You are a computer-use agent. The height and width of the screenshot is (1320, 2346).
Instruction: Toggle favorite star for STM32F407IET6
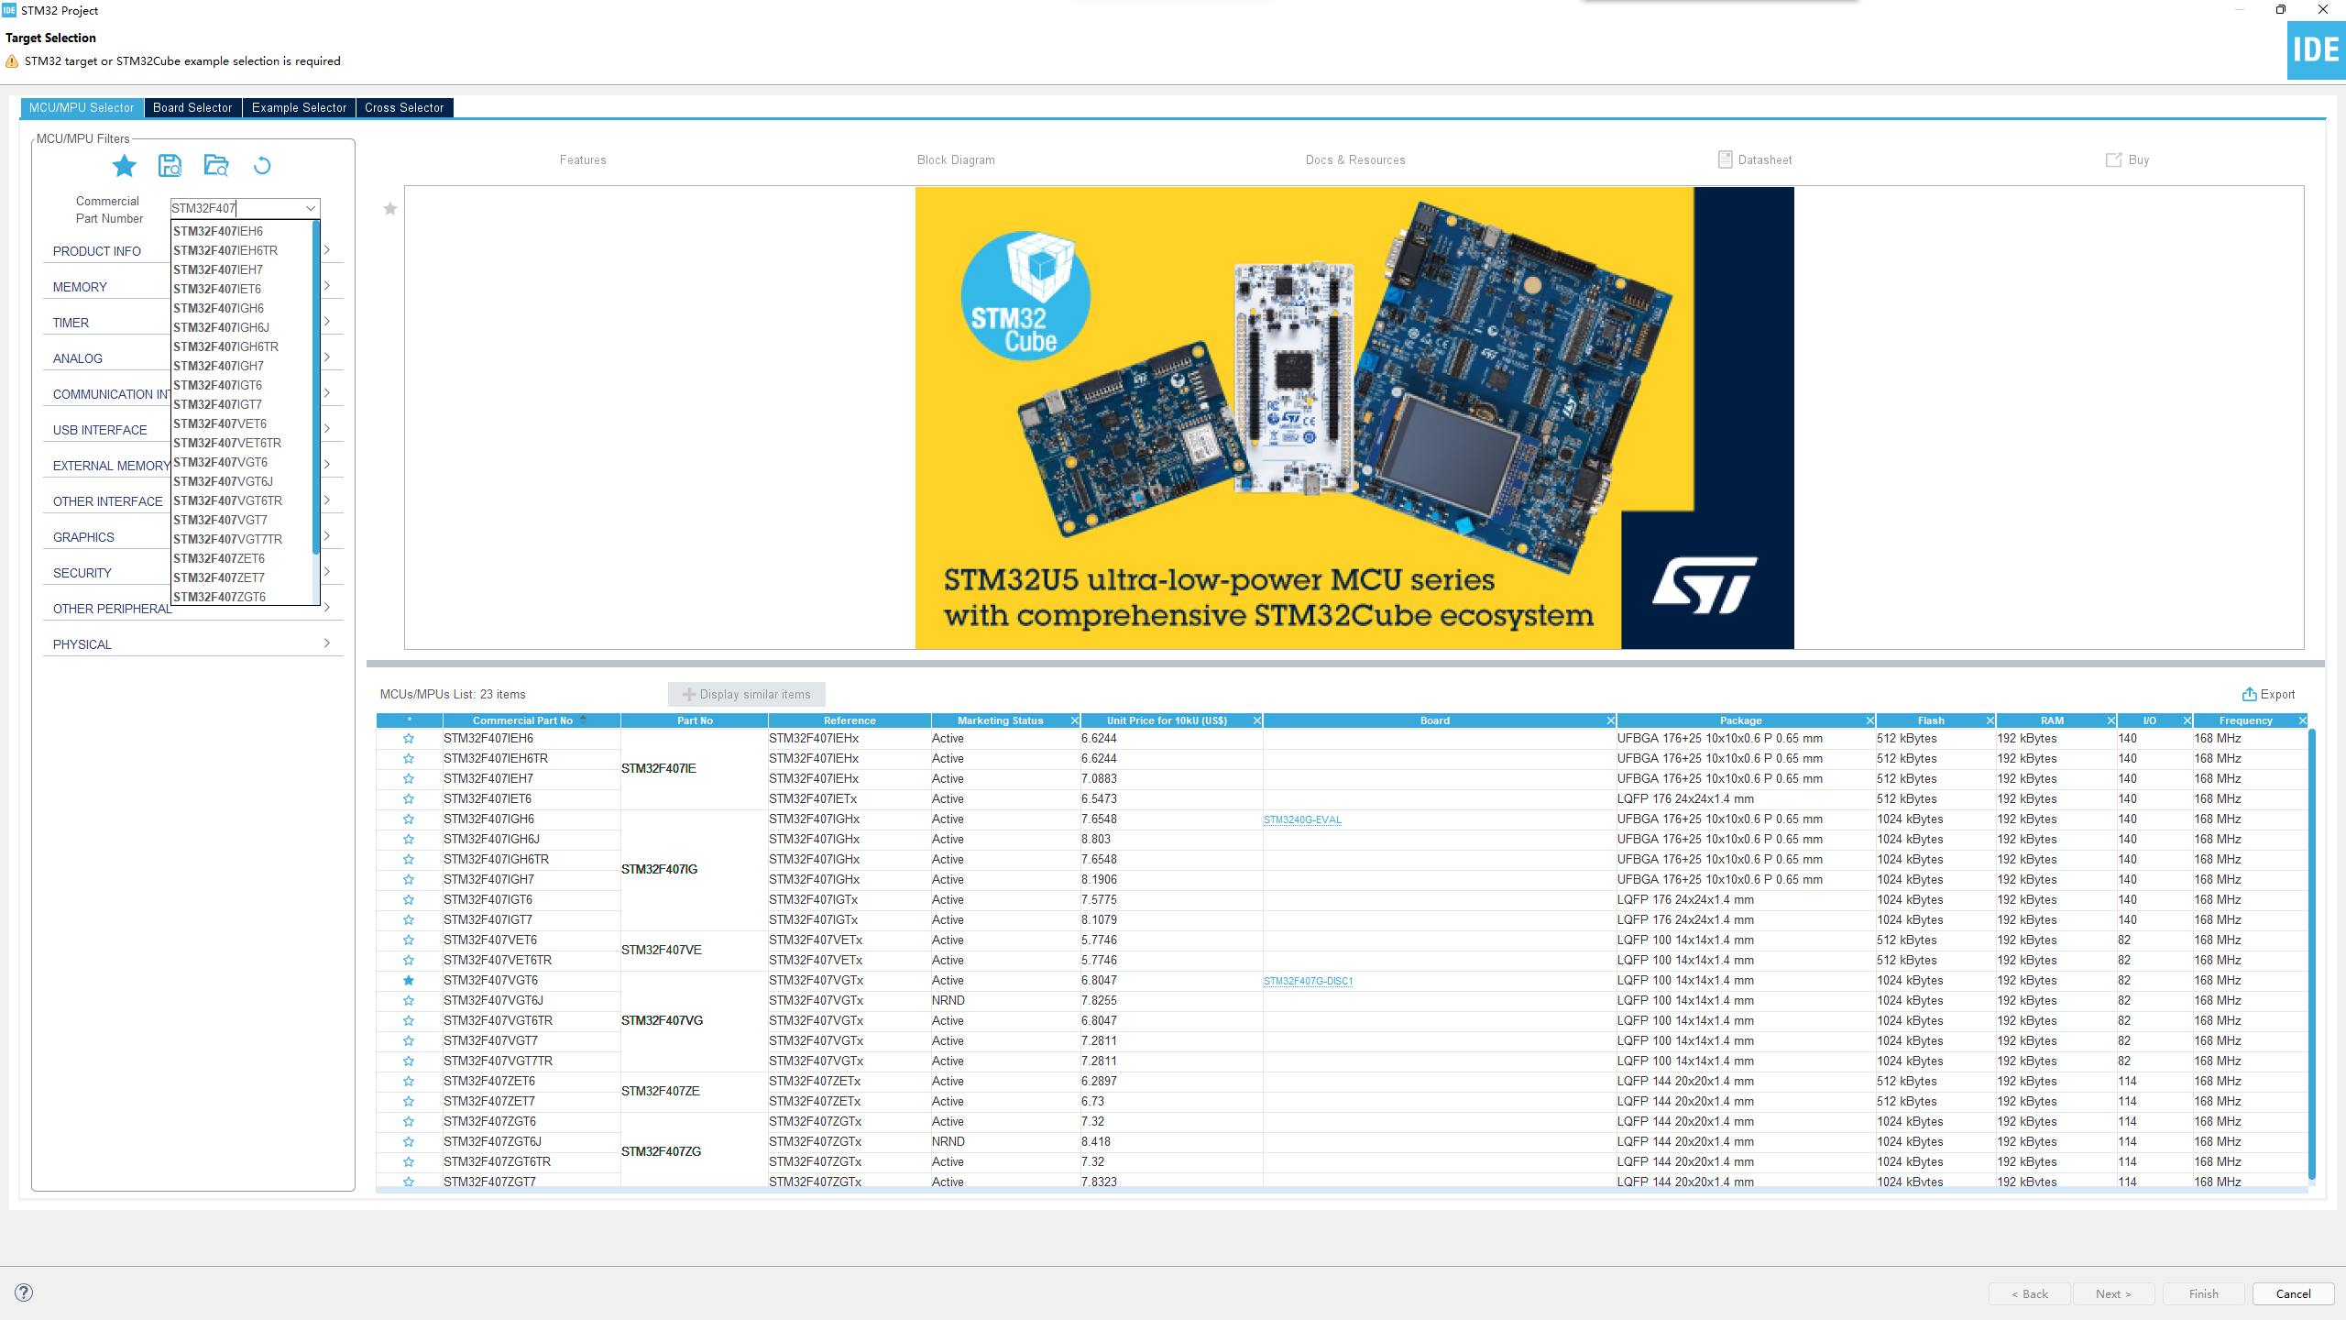(409, 799)
